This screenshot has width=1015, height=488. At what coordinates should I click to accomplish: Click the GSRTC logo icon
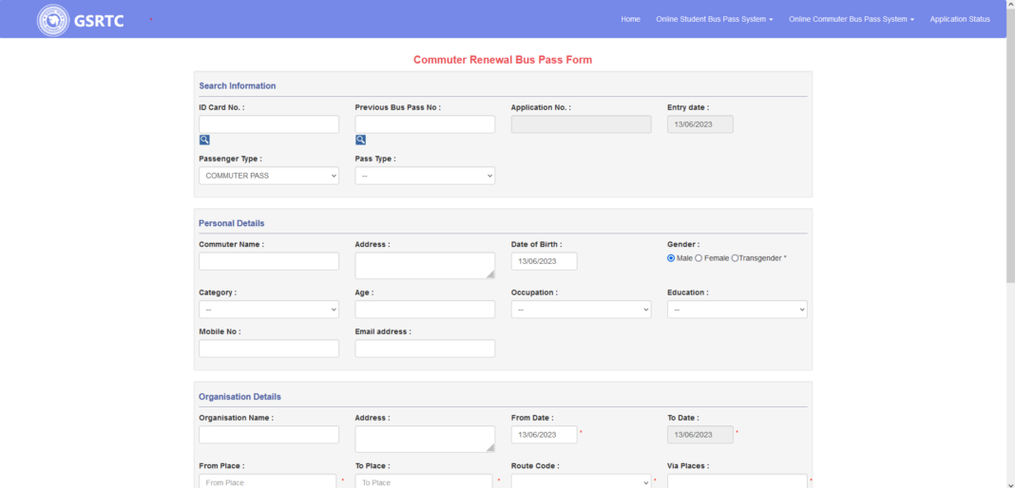click(x=53, y=20)
